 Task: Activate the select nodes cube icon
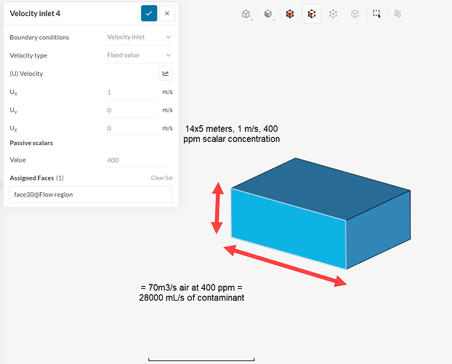tap(355, 14)
